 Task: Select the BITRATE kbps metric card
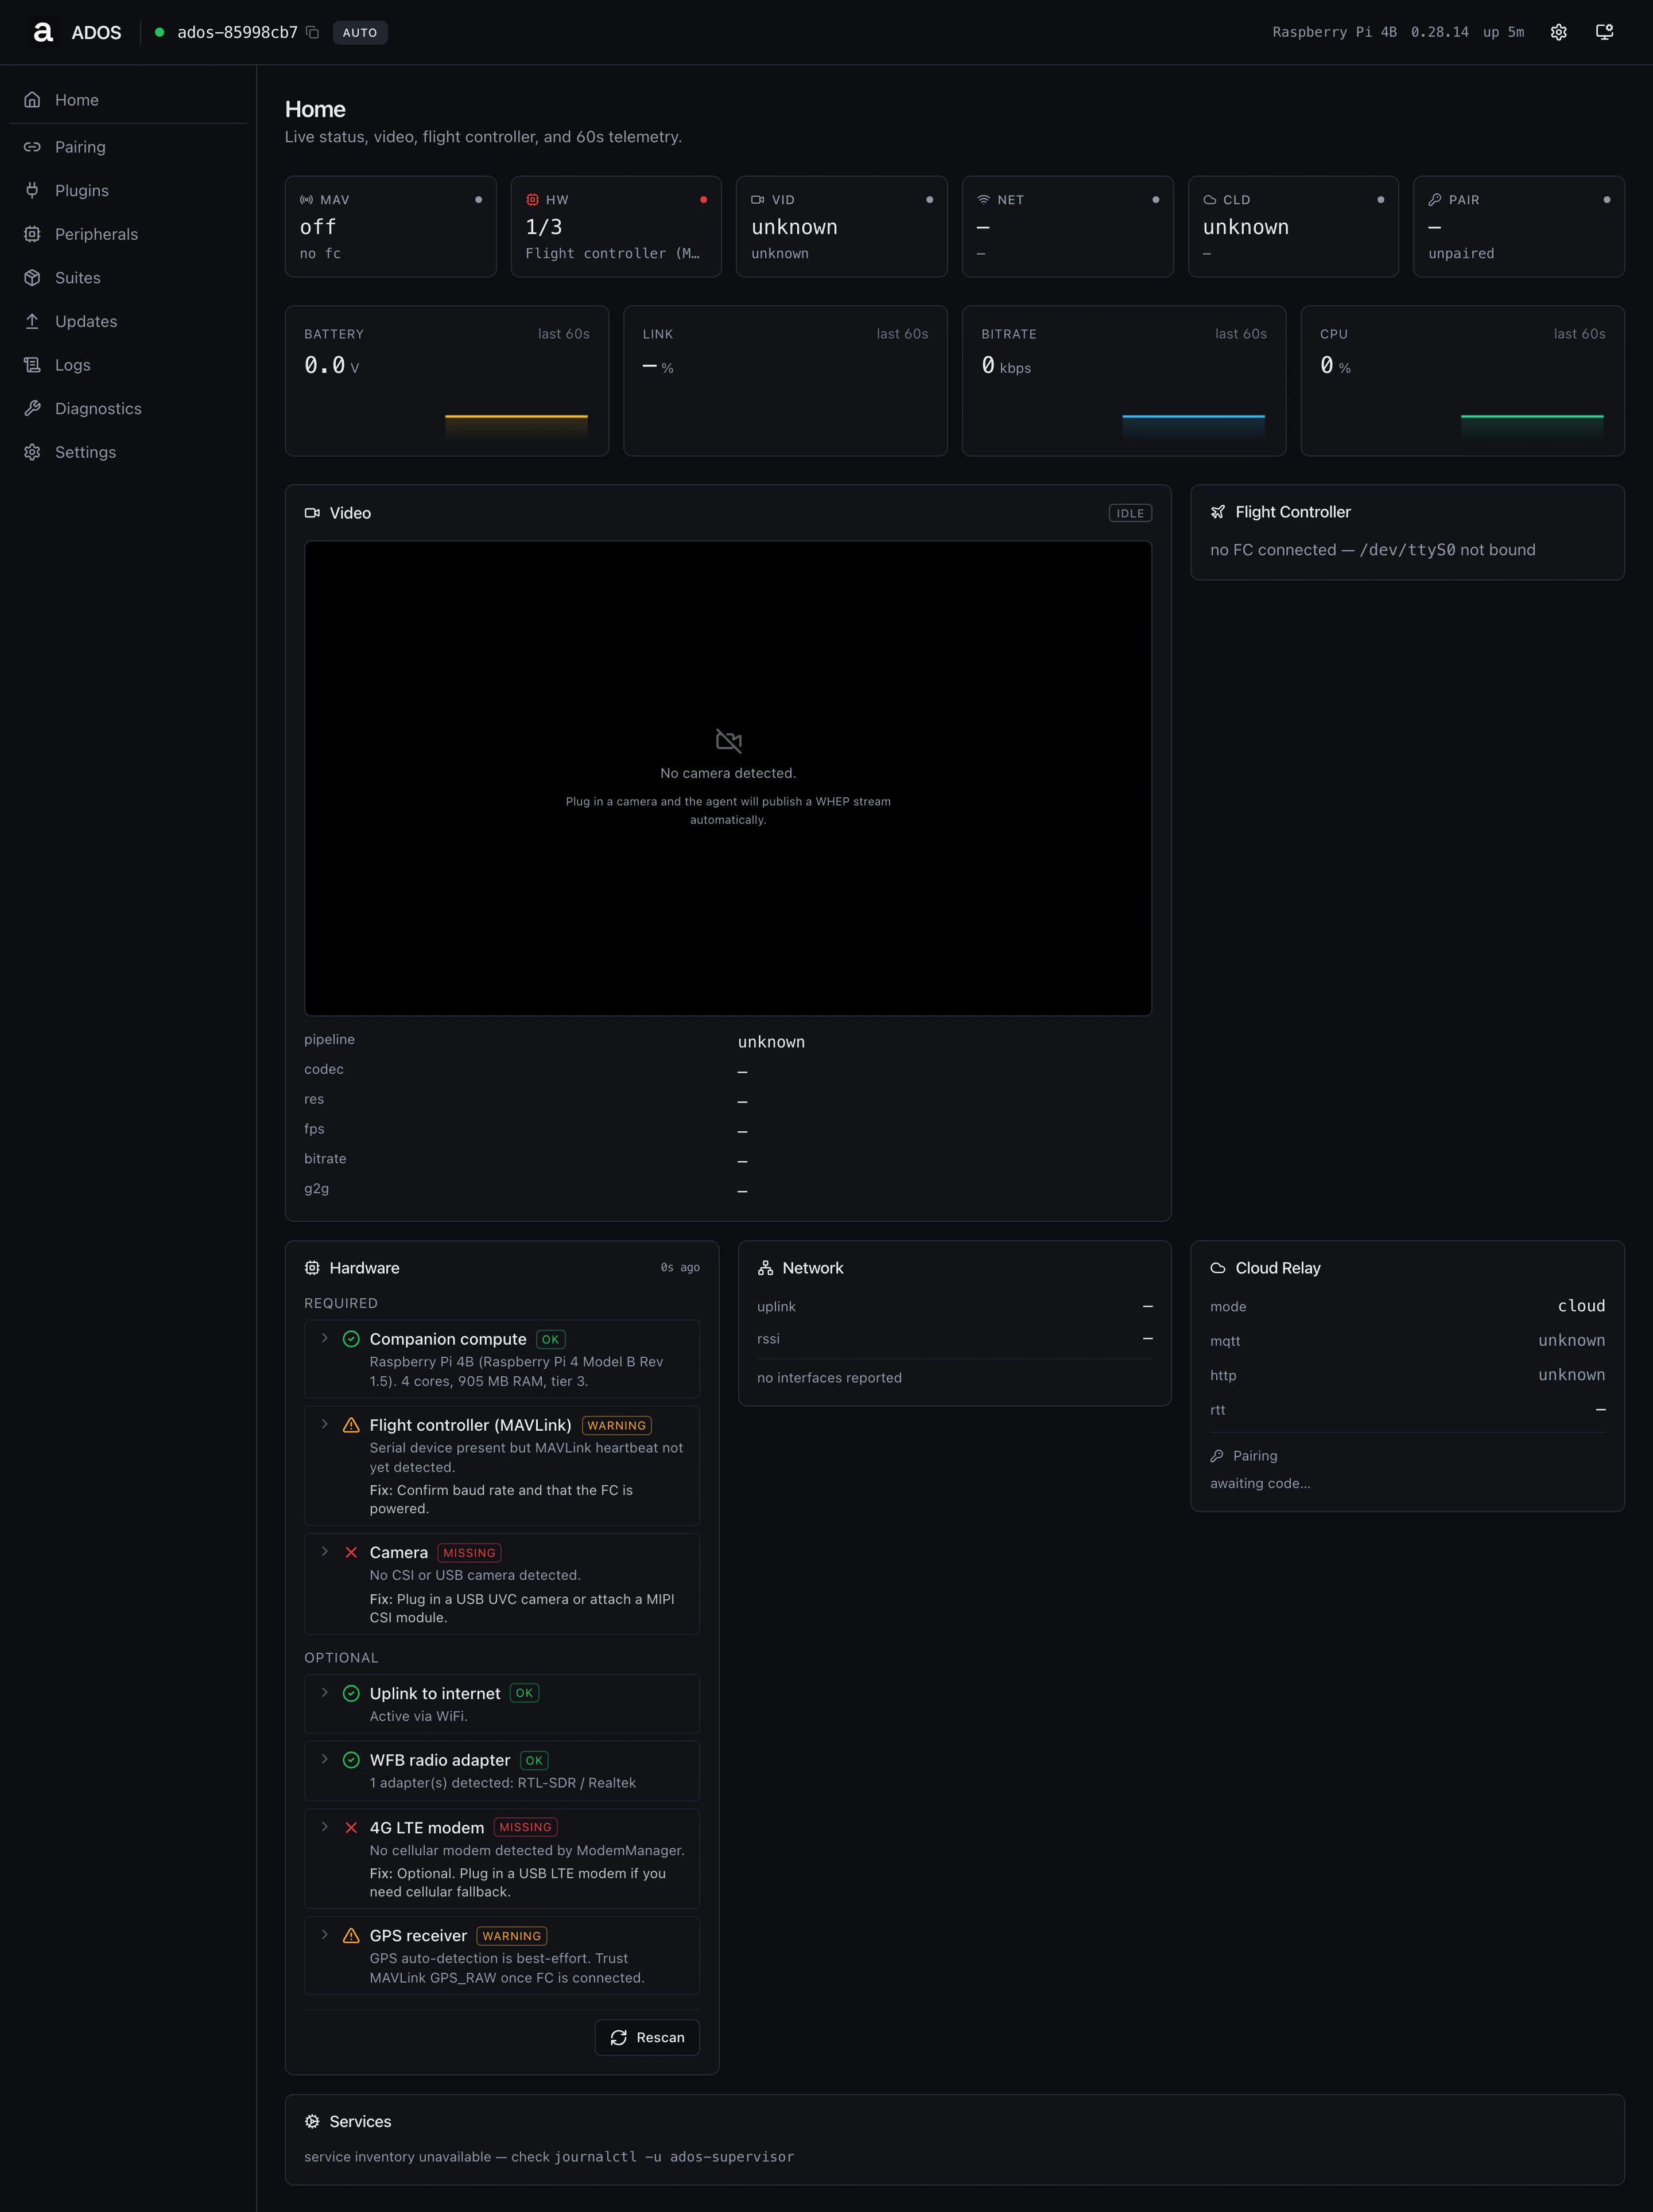[x=1124, y=381]
